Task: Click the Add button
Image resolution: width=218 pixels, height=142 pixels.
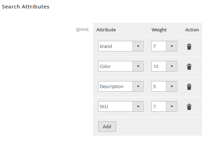Action: click(x=107, y=126)
